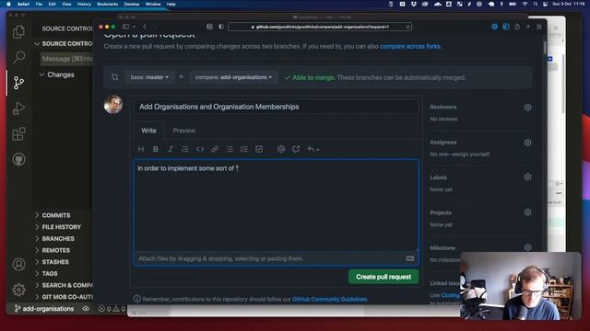This screenshot has height=331, width=590.
Task: Reference an issue or pull request icon
Action: (x=296, y=149)
